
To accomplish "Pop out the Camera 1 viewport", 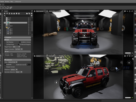I will pyautogui.click(x=132, y=56).
